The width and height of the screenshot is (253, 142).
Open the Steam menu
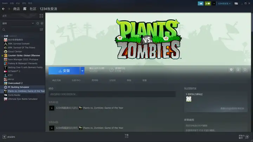[5, 3]
